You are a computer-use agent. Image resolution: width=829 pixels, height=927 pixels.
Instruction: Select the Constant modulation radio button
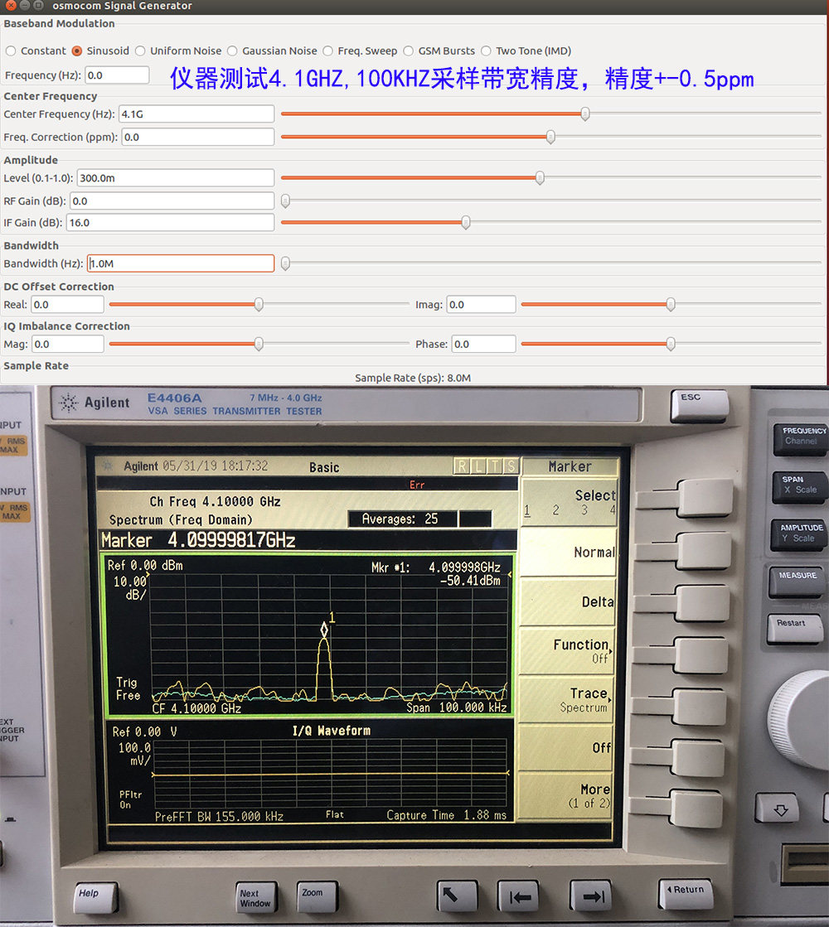point(11,51)
